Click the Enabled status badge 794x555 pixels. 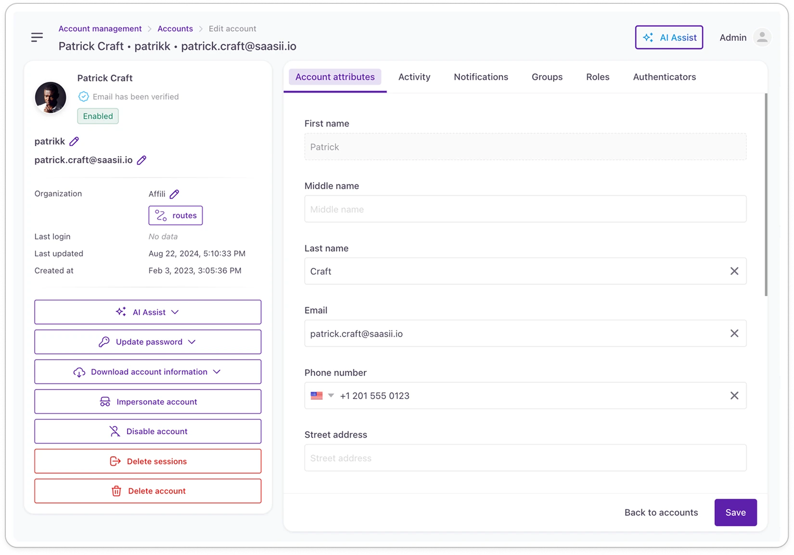tap(98, 116)
